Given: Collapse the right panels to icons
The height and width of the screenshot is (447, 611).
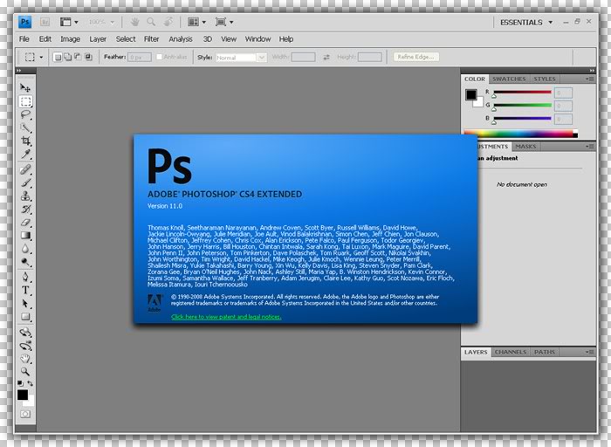Looking at the screenshot, I should point(593,71).
